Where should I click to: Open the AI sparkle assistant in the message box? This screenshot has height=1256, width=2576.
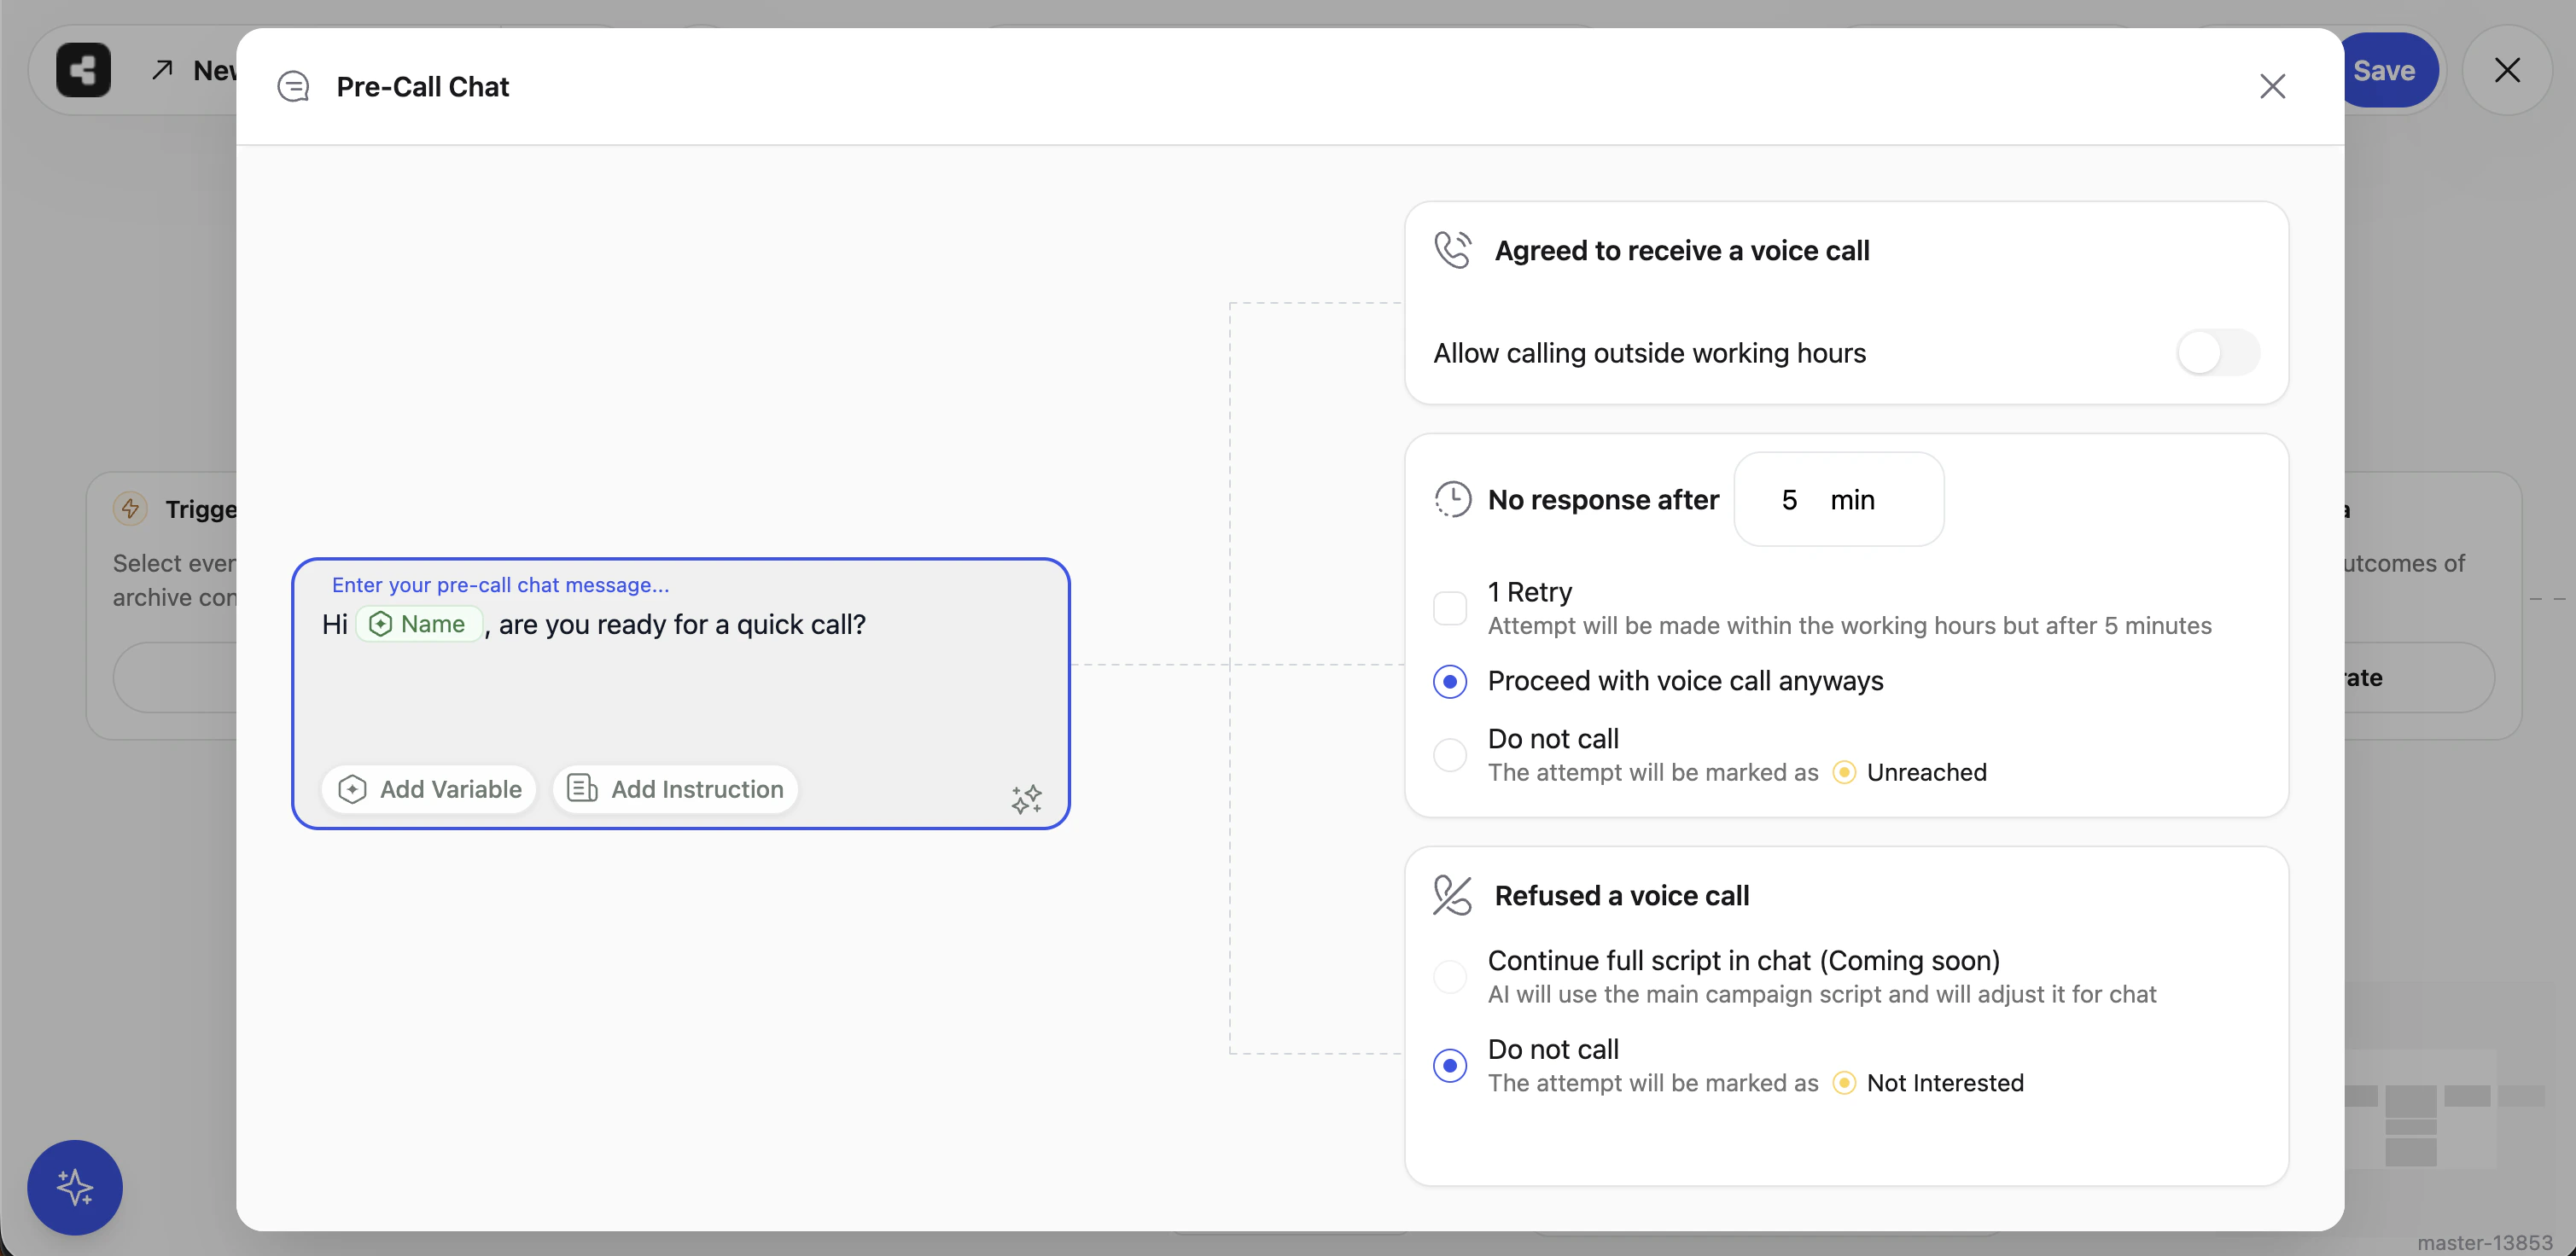point(1026,798)
